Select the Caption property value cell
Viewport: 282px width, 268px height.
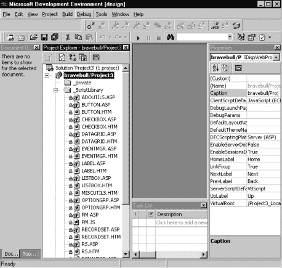[x=264, y=93]
